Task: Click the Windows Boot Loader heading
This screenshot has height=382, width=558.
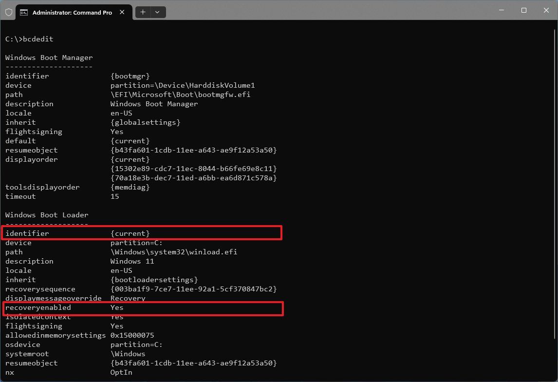Action: [47, 214]
